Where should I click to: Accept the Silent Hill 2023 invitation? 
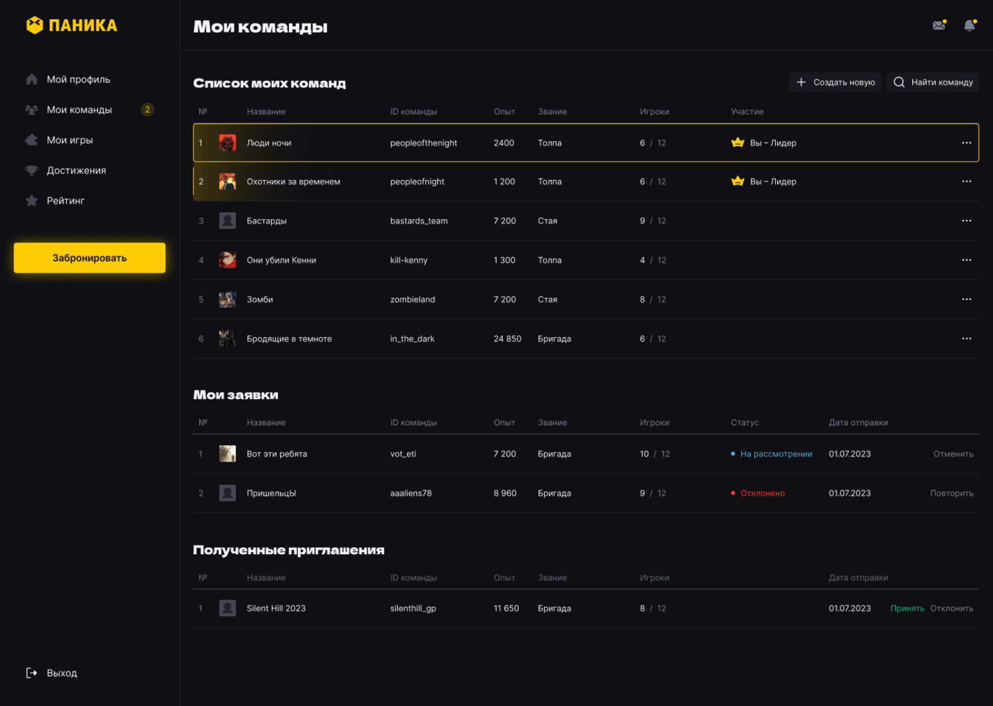click(907, 608)
